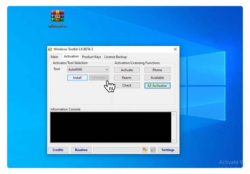This screenshot has height=174, width=250.
Task: Open the Product Keys tab
Action: [91, 57]
